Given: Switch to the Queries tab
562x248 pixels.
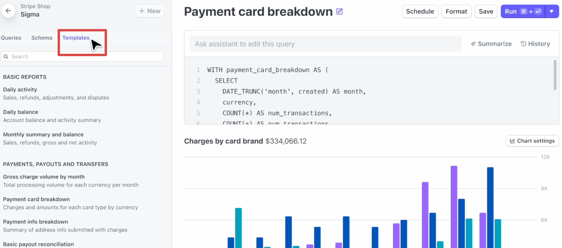Looking at the screenshot, I should pos(11,38).
